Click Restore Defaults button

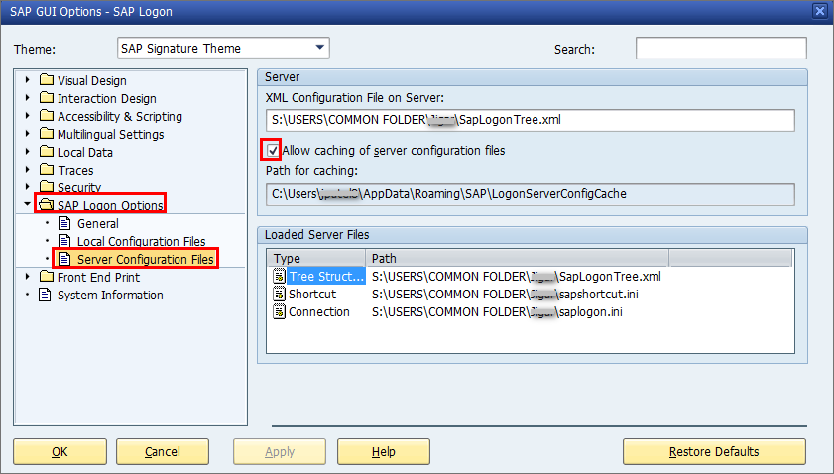click(x=714, y=451)
